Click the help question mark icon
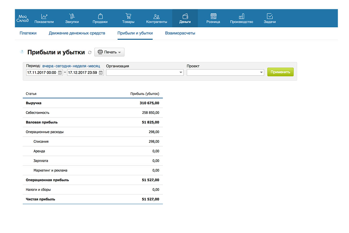 tap(22, 52)
